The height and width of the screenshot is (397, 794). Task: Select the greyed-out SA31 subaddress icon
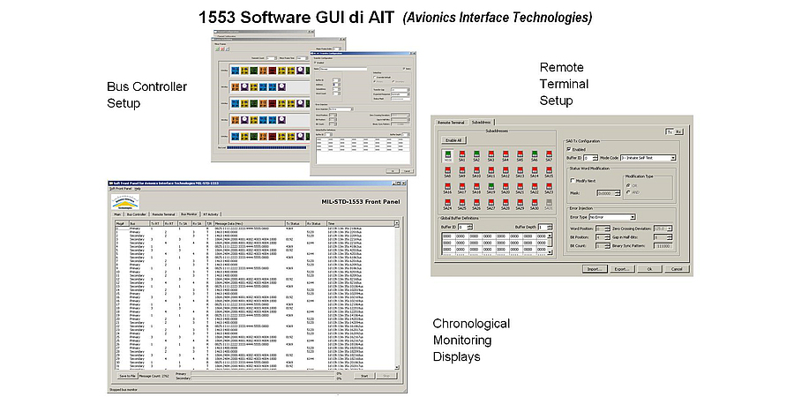[549, 204]
